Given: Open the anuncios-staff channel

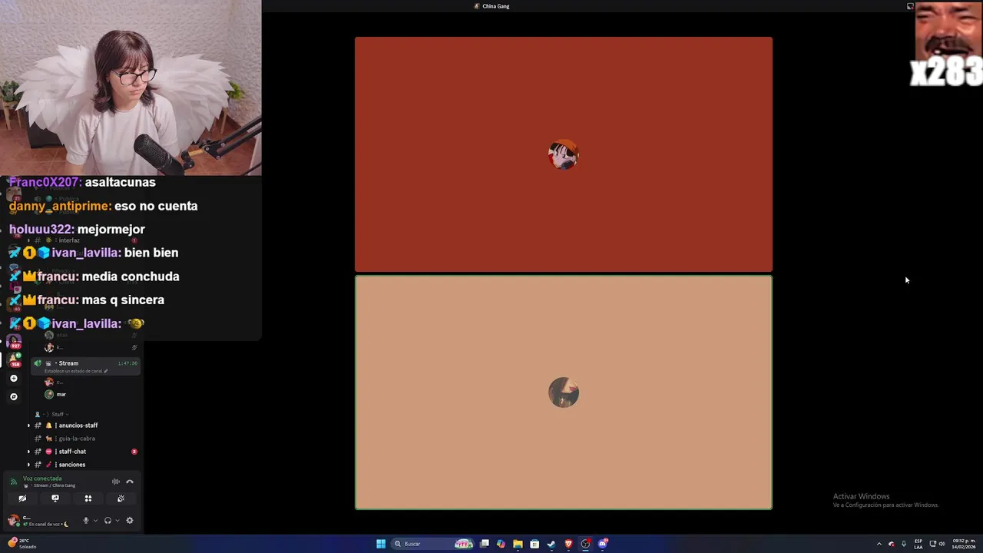Looking at the screenshot, I should click(78, 426).
